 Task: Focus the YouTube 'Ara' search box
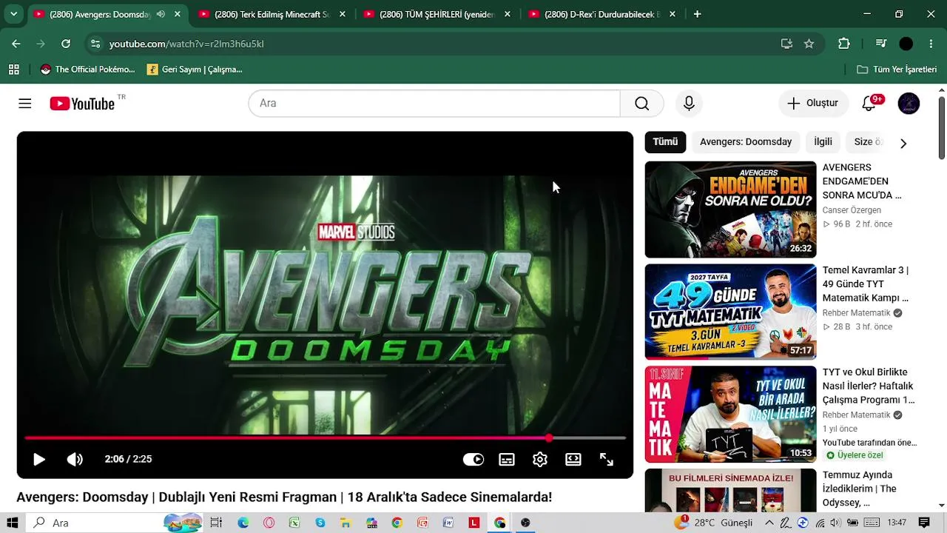[x=434, y=104]
